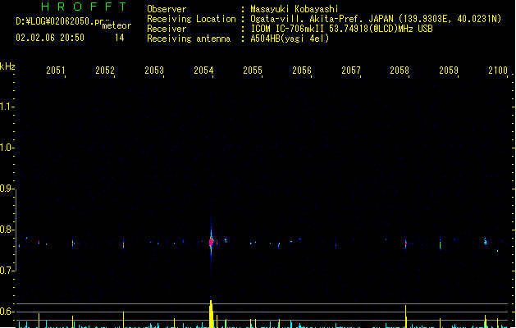The width and height of the screenshot is (516, 328).
Task: Click receiver text ICOM IC-706mkII
Action: click(x=288, y=29)
